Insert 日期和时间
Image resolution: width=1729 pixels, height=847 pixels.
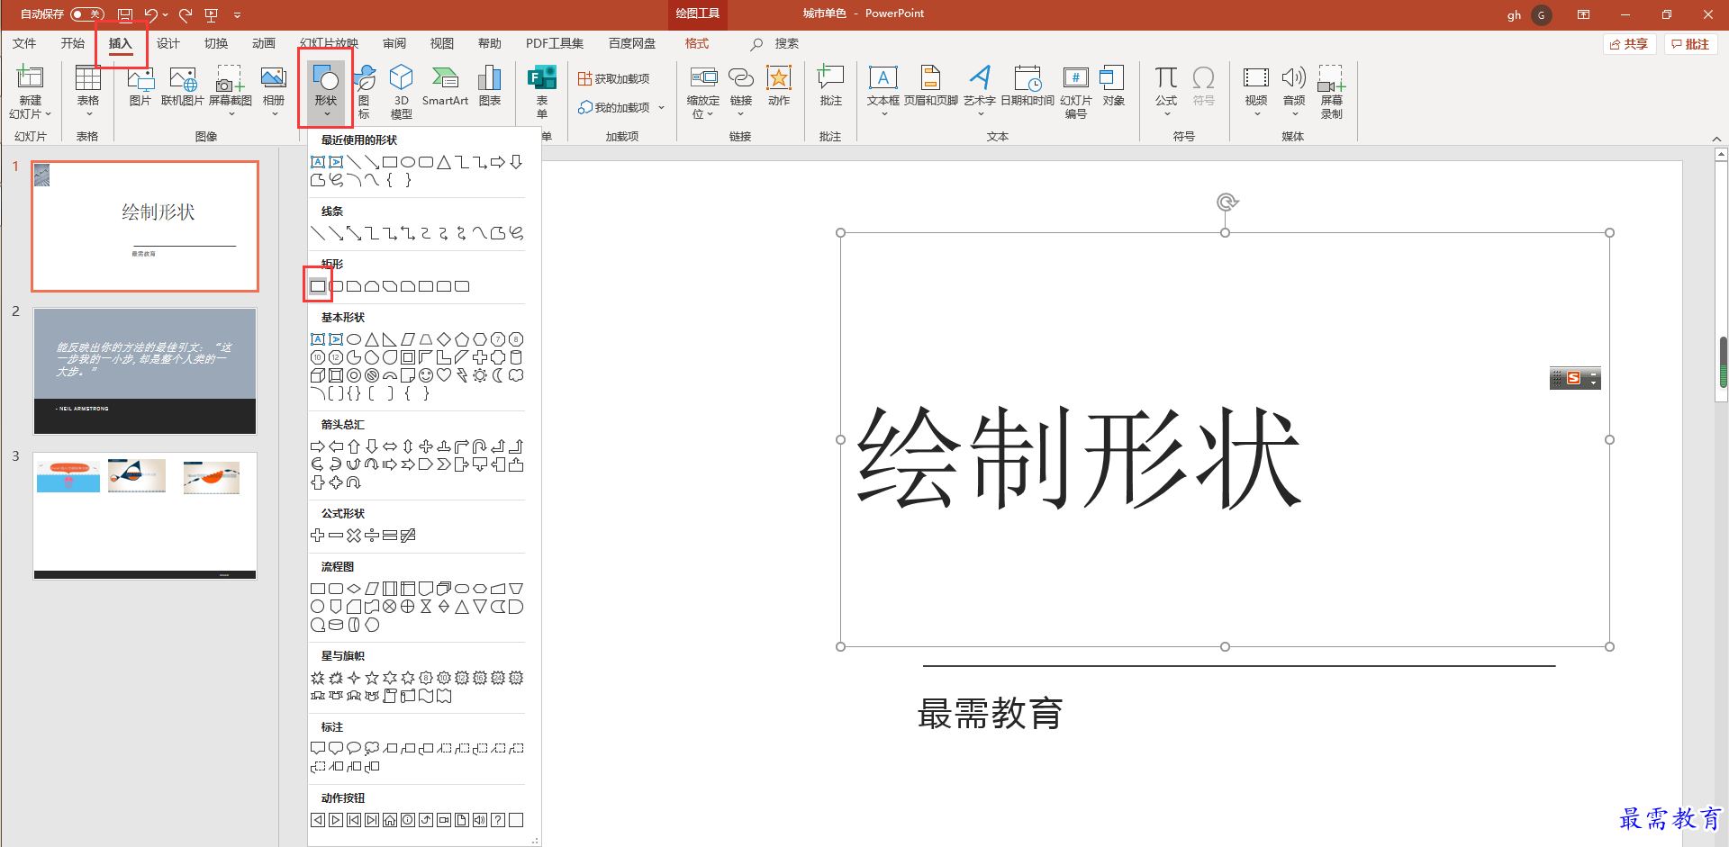[1027, 86]
